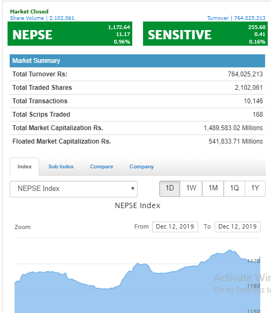Click the To date field

pos(238,227)
